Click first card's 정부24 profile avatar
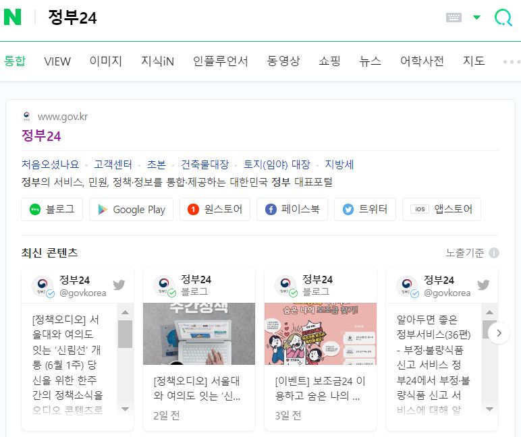521x437 pixels. click(x=43, y=285)
